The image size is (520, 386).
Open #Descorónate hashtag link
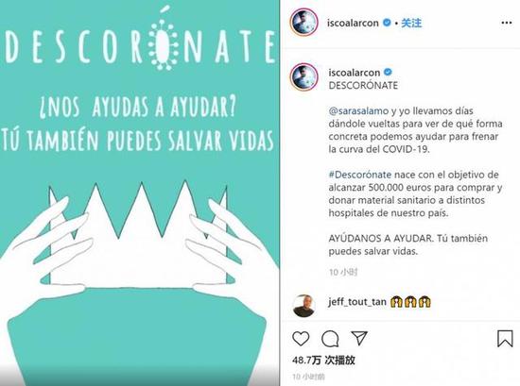360,175
